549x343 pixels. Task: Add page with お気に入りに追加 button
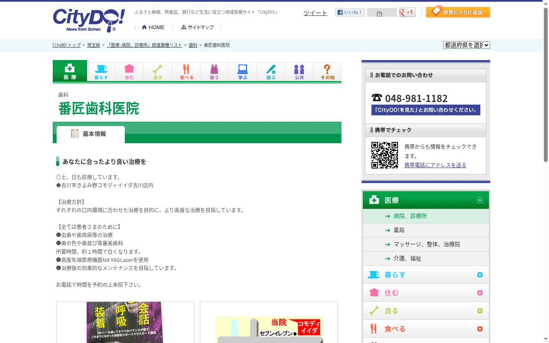click(458, 12)
